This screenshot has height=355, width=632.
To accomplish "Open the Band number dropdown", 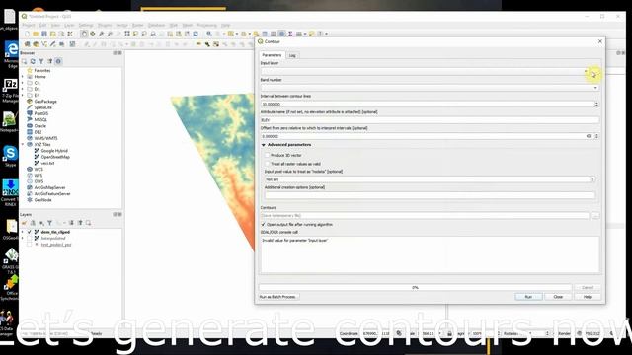I will pos(595,88).
